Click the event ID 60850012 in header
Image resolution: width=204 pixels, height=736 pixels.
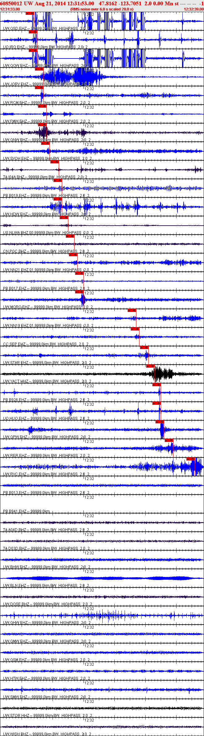(11, 3)
